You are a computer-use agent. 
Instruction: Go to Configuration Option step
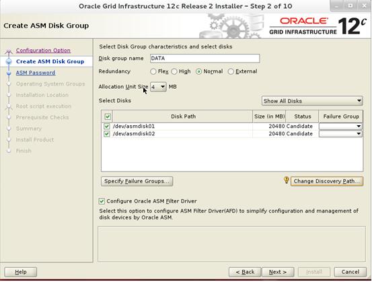pyautogui.click(x=43, y=50)
